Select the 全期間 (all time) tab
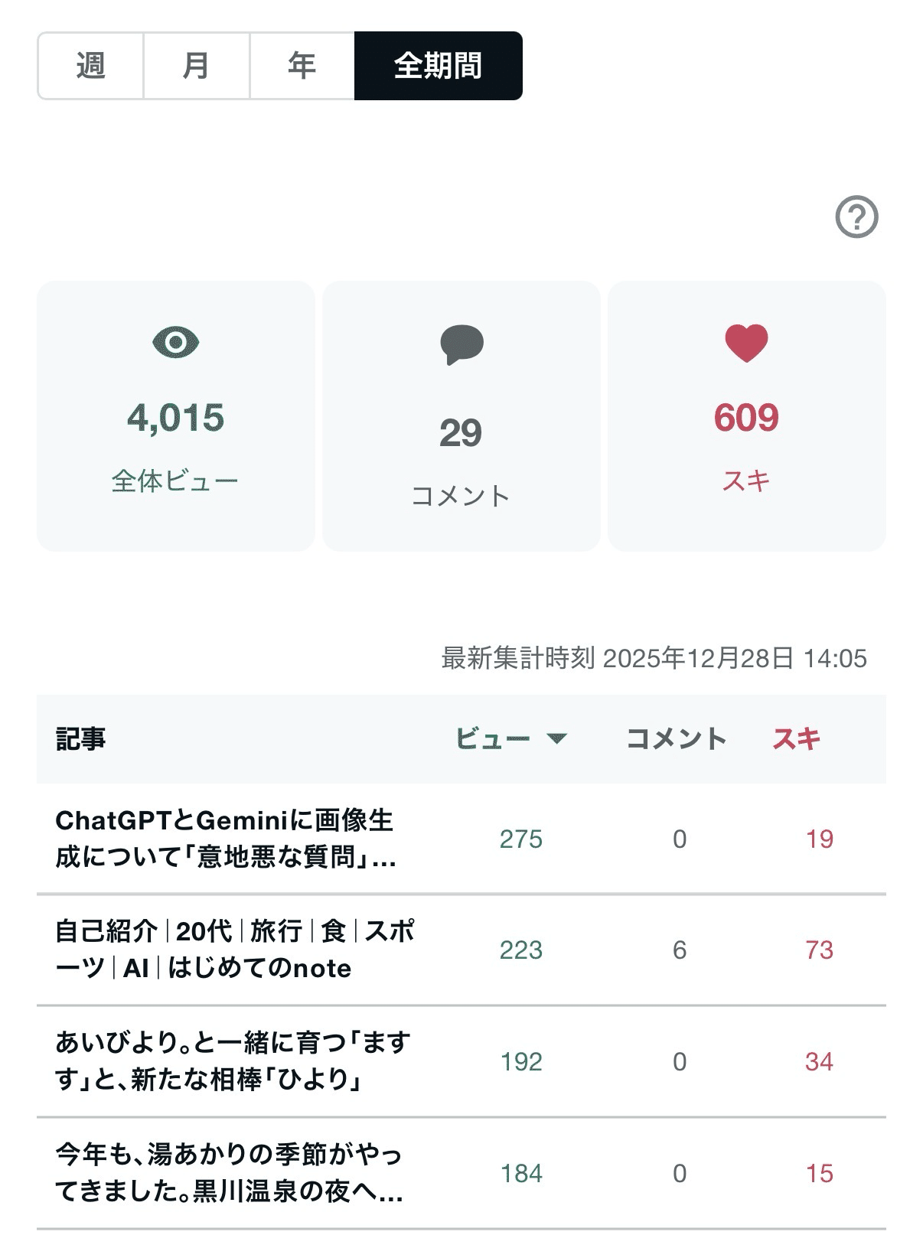This screenshot has height=1235, width=923. coord(438,66)
